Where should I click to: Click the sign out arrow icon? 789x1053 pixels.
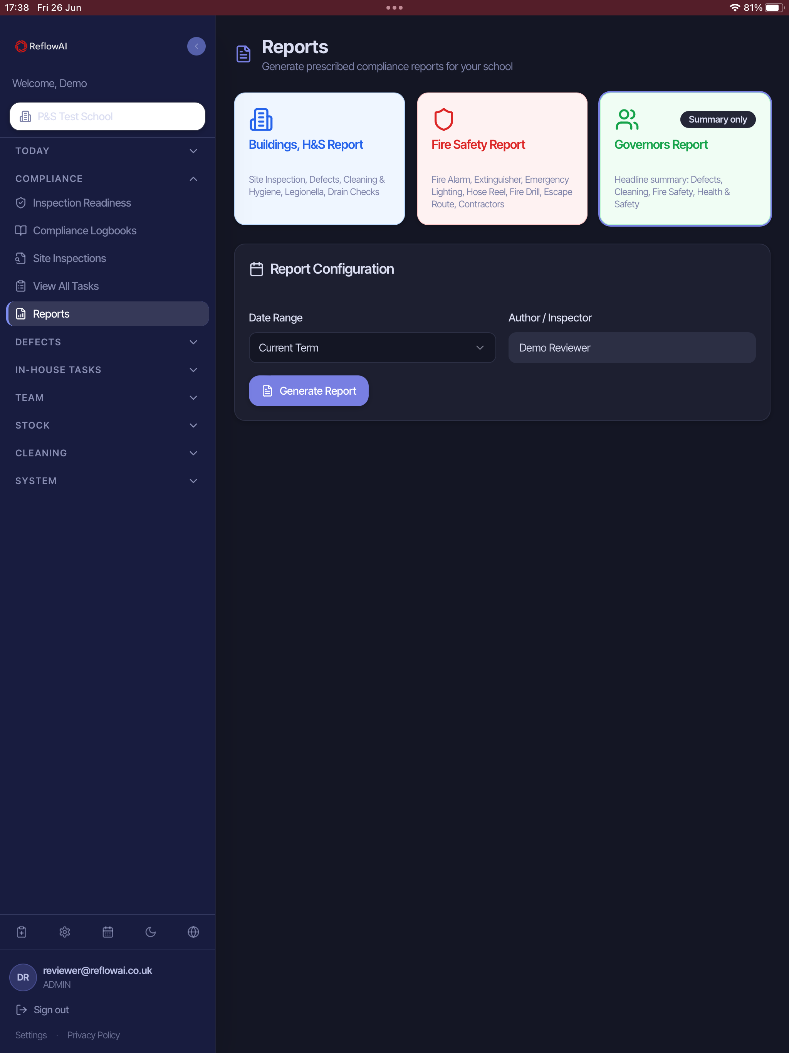[x=22, y=1010]
